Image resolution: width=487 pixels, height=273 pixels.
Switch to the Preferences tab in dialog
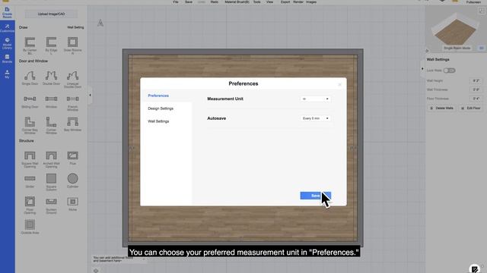tap(158, 96)
